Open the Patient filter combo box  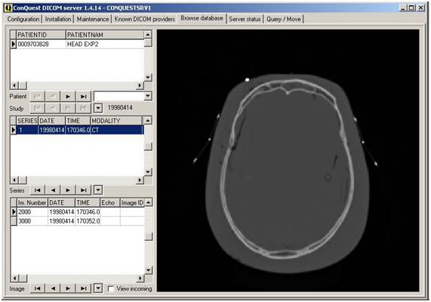122,97
